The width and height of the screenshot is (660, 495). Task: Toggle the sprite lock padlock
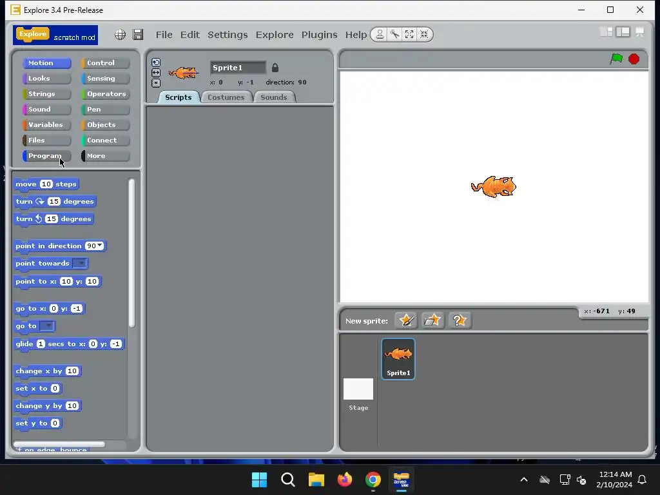275,68
